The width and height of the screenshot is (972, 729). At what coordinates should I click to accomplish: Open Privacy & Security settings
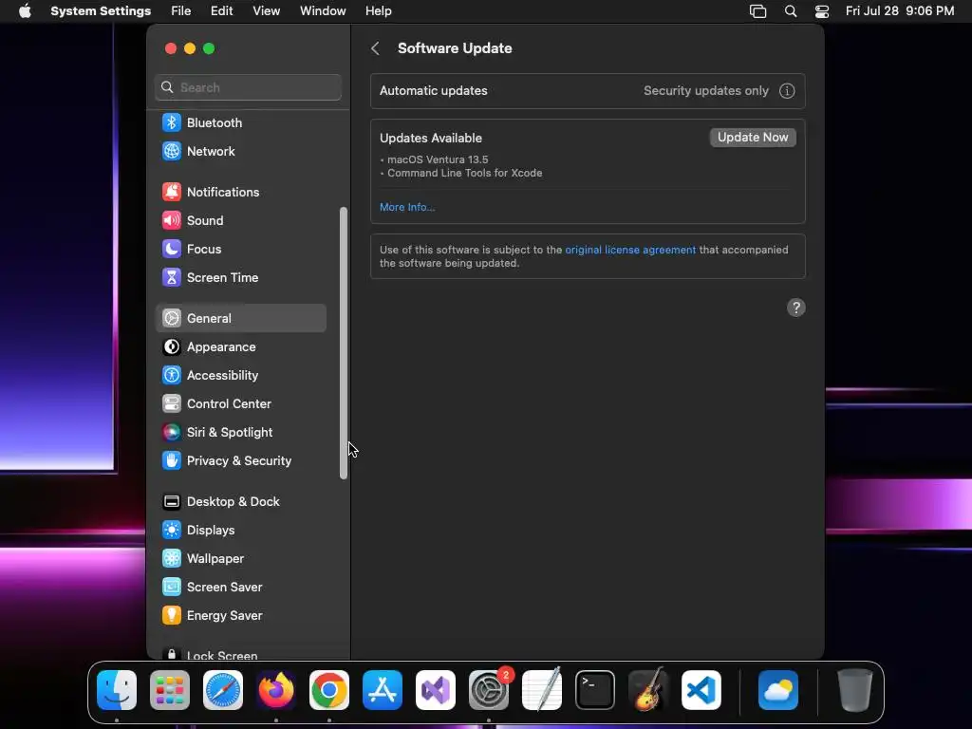pos(240,461)
